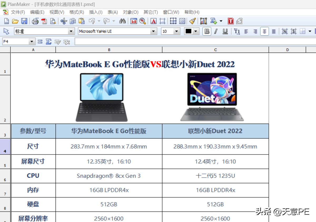
Task: Open the 帮助(H) menu
Action: pyautogui.click(x=192, y=12)
